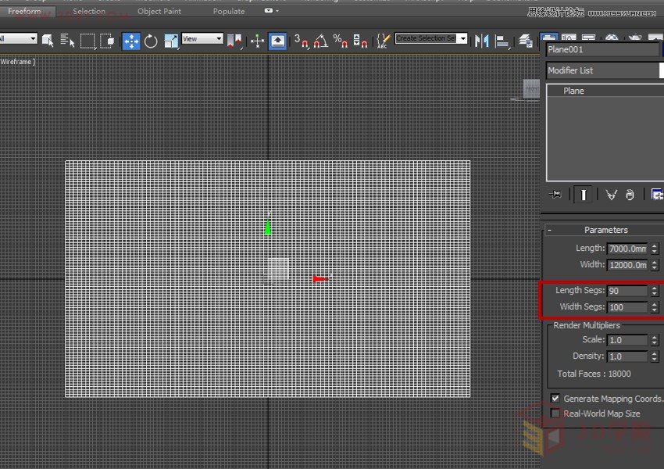Open the Populate menu

(228, 11)
